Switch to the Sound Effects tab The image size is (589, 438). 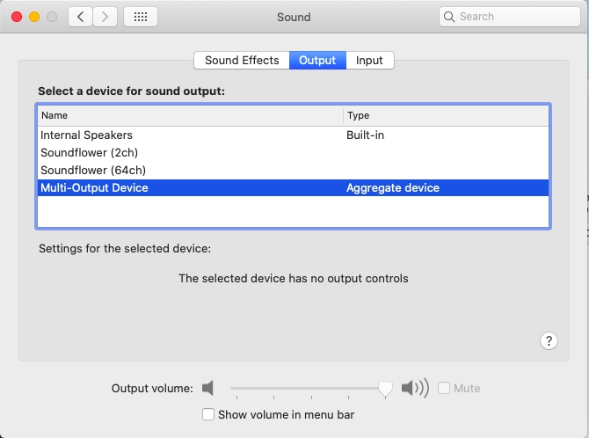pyautogui.click(x=242, y=60)
